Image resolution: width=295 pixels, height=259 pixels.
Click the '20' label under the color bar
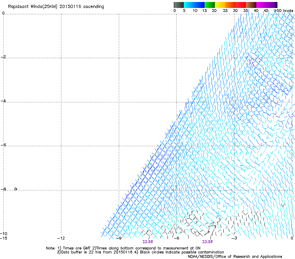click(x=214, y=11)
